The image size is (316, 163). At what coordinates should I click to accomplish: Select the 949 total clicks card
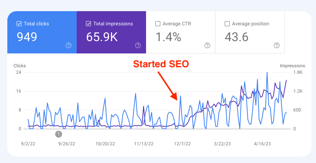coord(42,32)
